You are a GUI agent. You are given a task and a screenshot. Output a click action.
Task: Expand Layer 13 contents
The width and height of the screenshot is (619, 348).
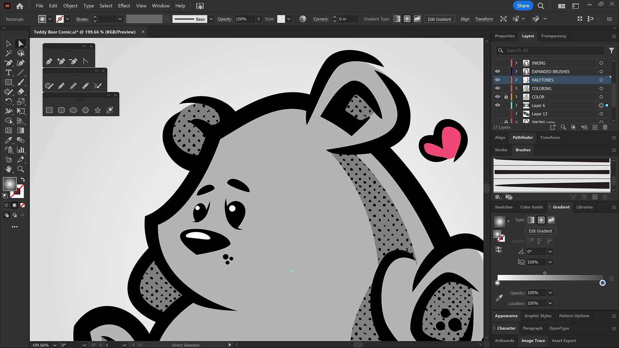516,114
